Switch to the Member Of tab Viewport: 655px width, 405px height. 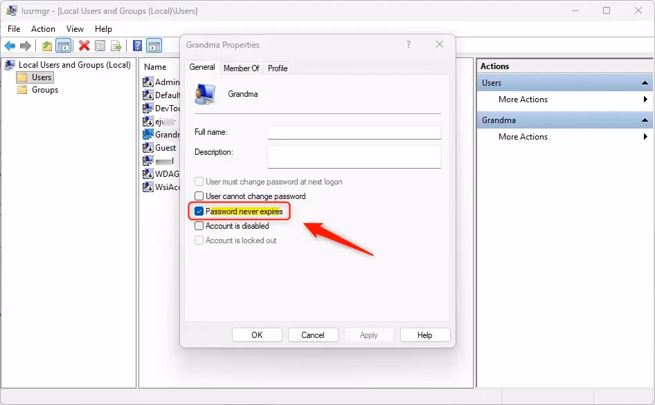click(x=241, y=68)
